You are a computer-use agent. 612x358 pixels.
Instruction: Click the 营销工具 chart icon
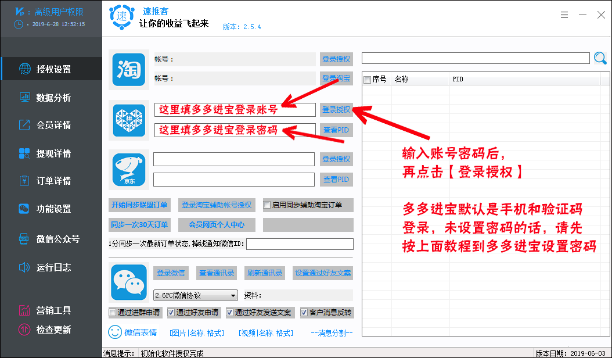[24, 310]
